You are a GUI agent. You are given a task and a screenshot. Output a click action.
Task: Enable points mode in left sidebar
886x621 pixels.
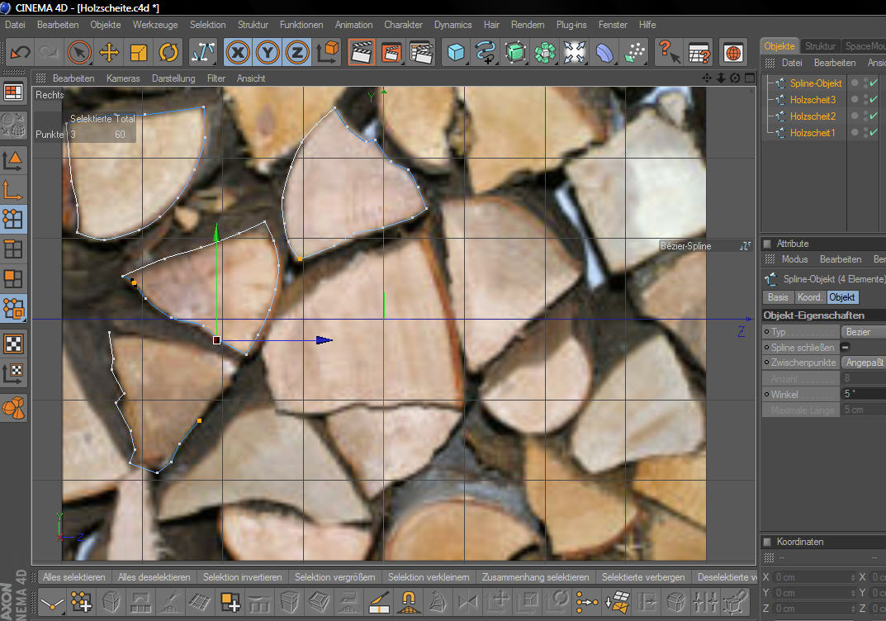[13, 219]
